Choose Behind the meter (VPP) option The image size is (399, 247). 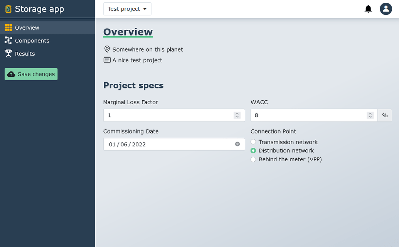[253, 159]
